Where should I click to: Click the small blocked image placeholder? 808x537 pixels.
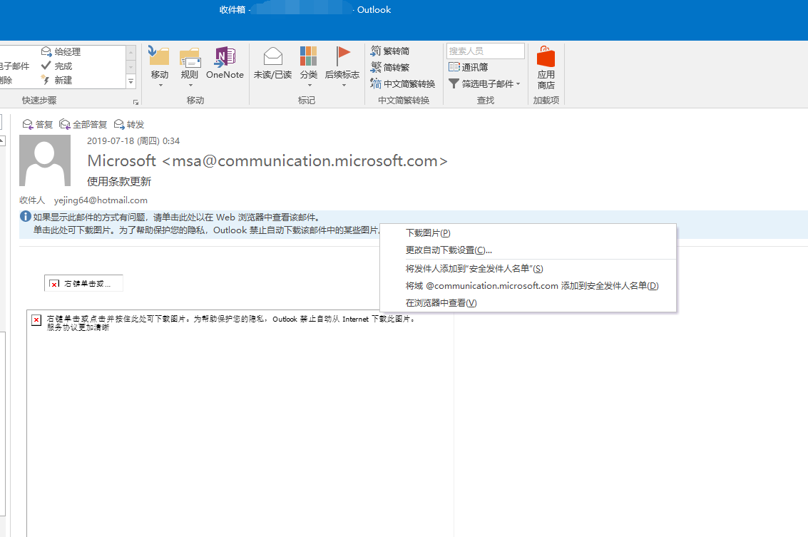click(x=83, y=283)
